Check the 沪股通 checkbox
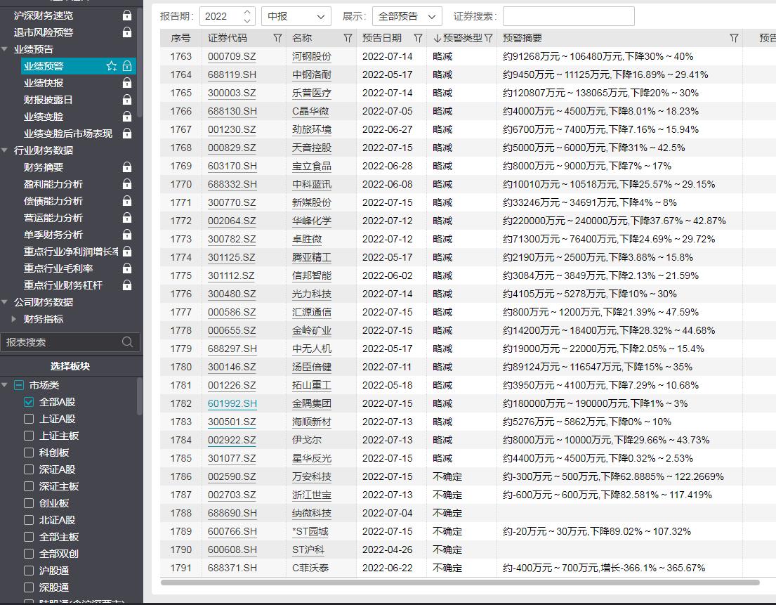This screenshot has height=605, width=776. [x=29, y=571]
